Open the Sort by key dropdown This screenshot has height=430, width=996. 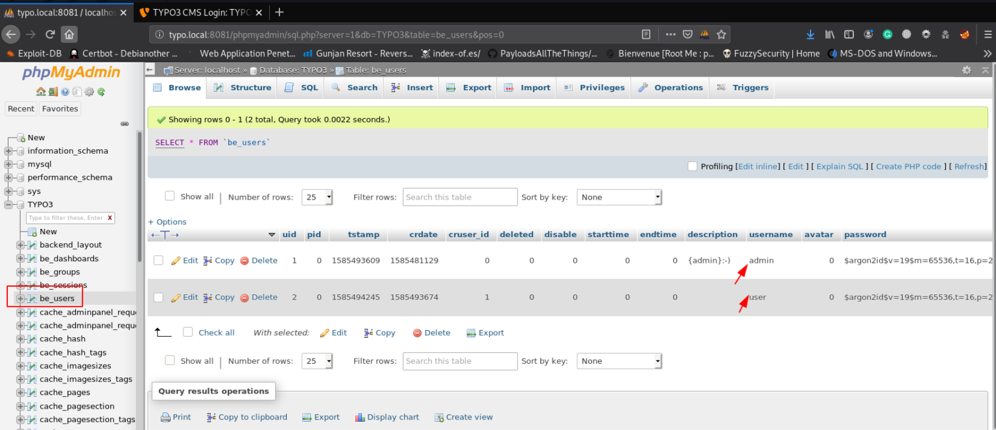619,197
